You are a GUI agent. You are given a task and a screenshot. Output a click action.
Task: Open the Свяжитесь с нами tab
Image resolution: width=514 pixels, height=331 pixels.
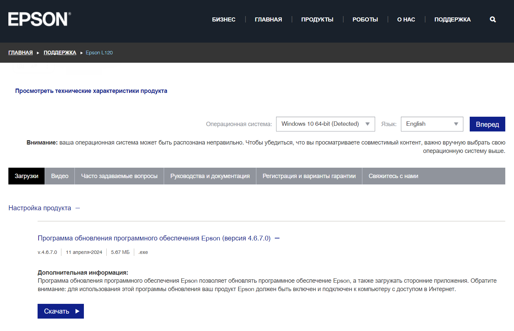coord(393,176)
